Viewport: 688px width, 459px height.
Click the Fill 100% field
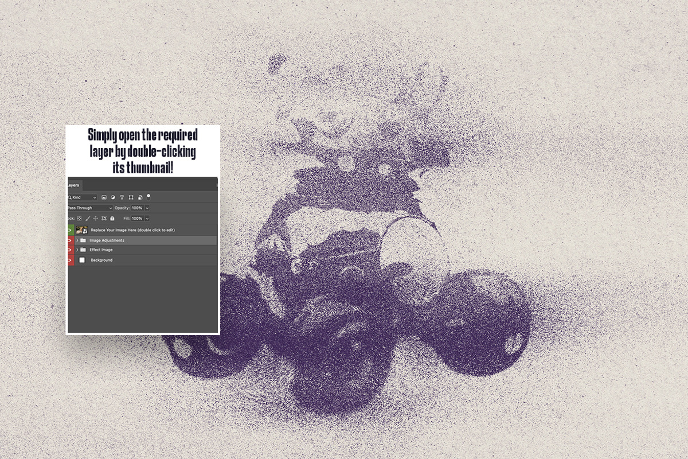click(137, 219)
